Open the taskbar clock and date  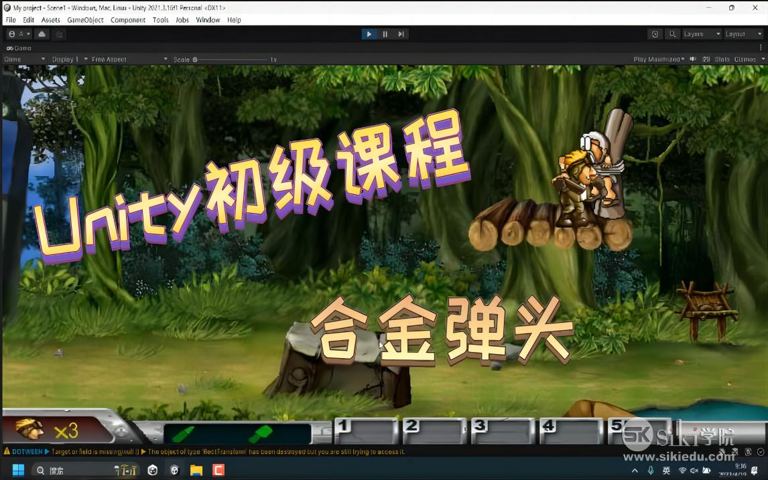pyautogui.click(x=733, y=470)
